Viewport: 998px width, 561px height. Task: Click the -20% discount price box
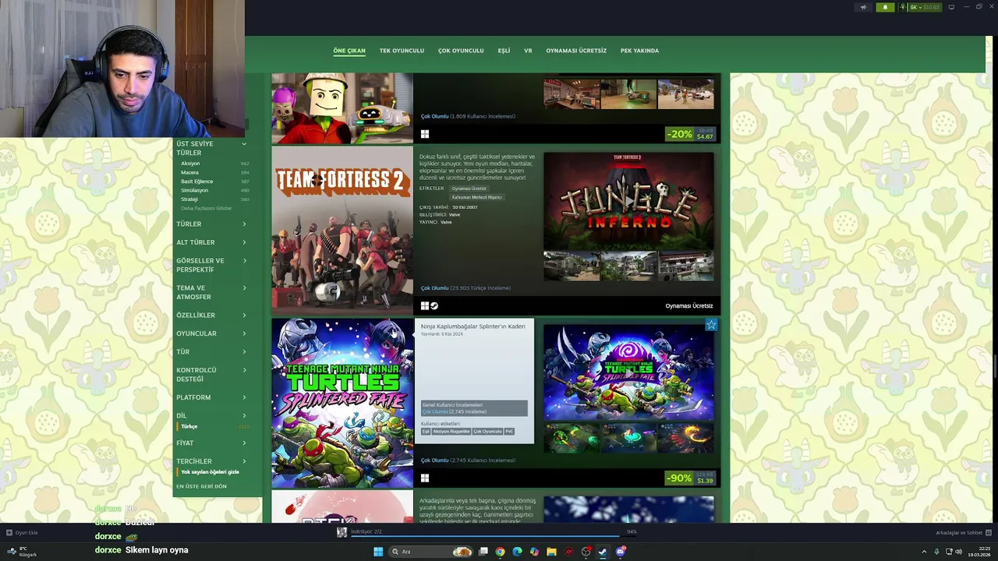pos(690,134)
